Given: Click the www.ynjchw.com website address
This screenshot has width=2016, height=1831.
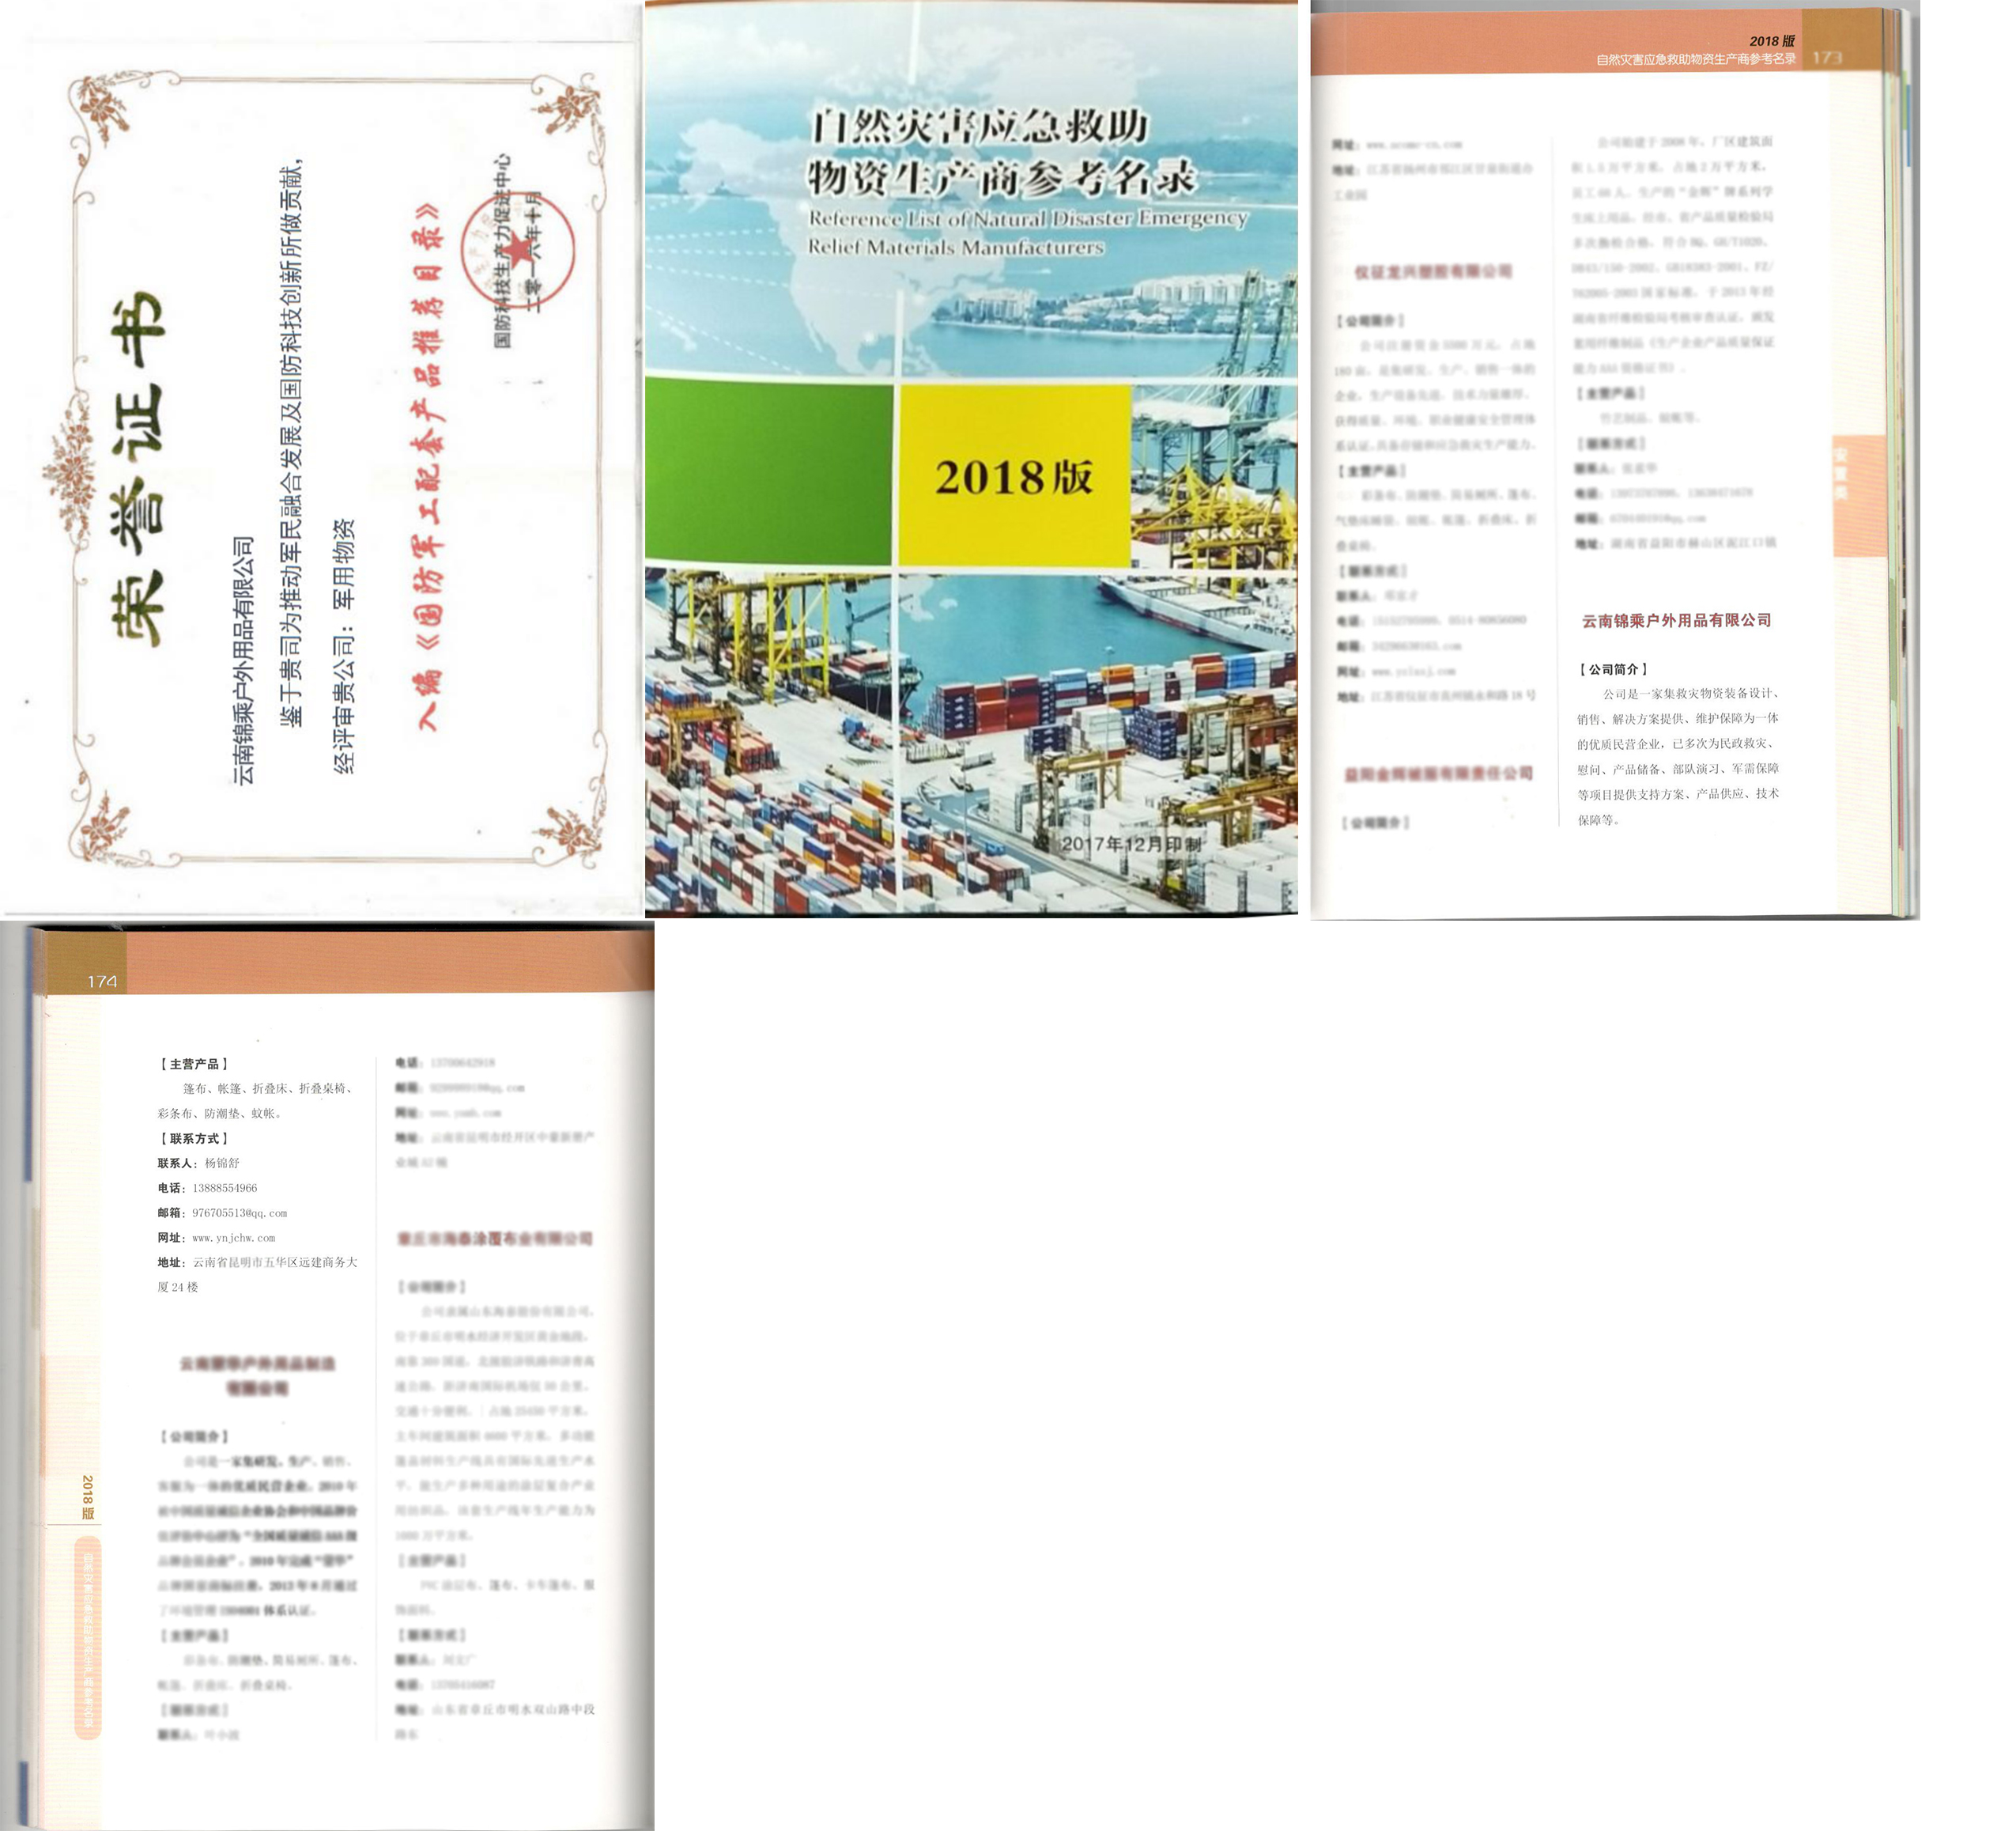Looking at the screenshot, I should click(233, 1238).
